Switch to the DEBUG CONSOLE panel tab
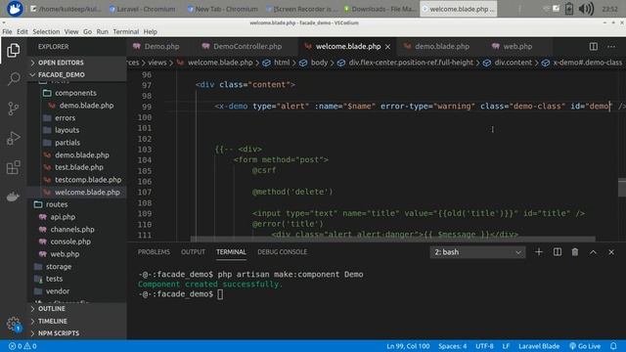Screen dimensions: 626x352 click(283, 252)
